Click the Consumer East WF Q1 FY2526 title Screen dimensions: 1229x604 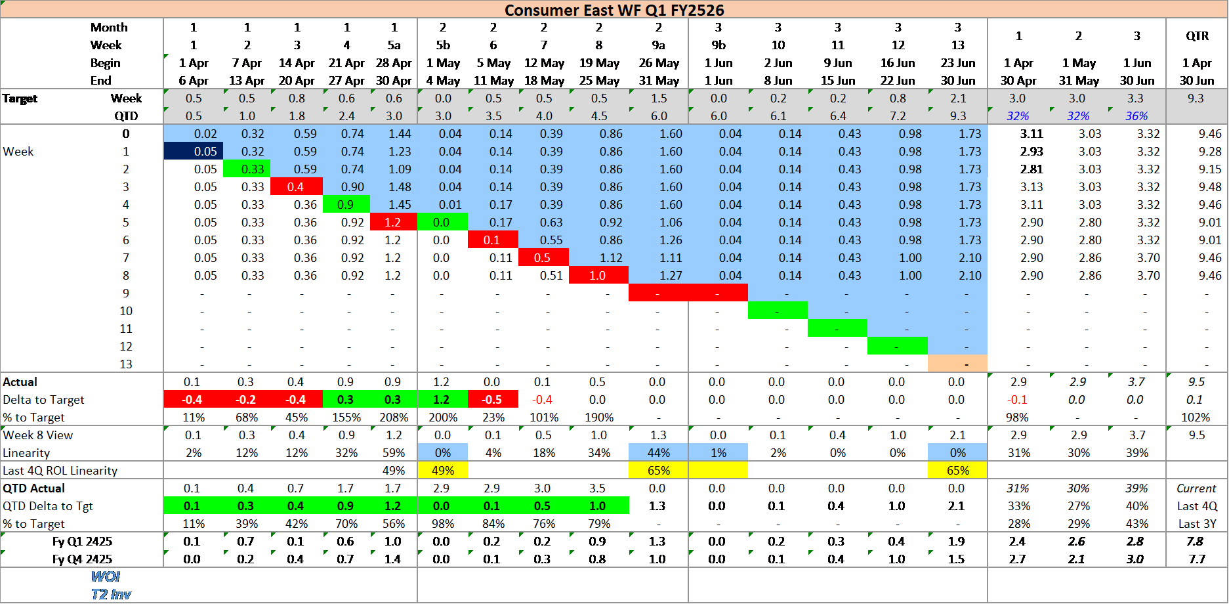pyautogui.click(x=614, y=10)
